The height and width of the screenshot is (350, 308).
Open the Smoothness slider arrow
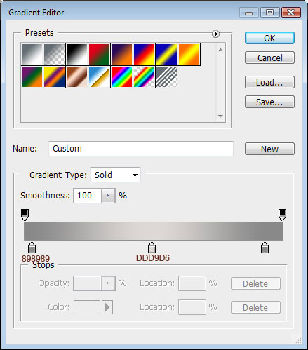click(x=108, y=196)
